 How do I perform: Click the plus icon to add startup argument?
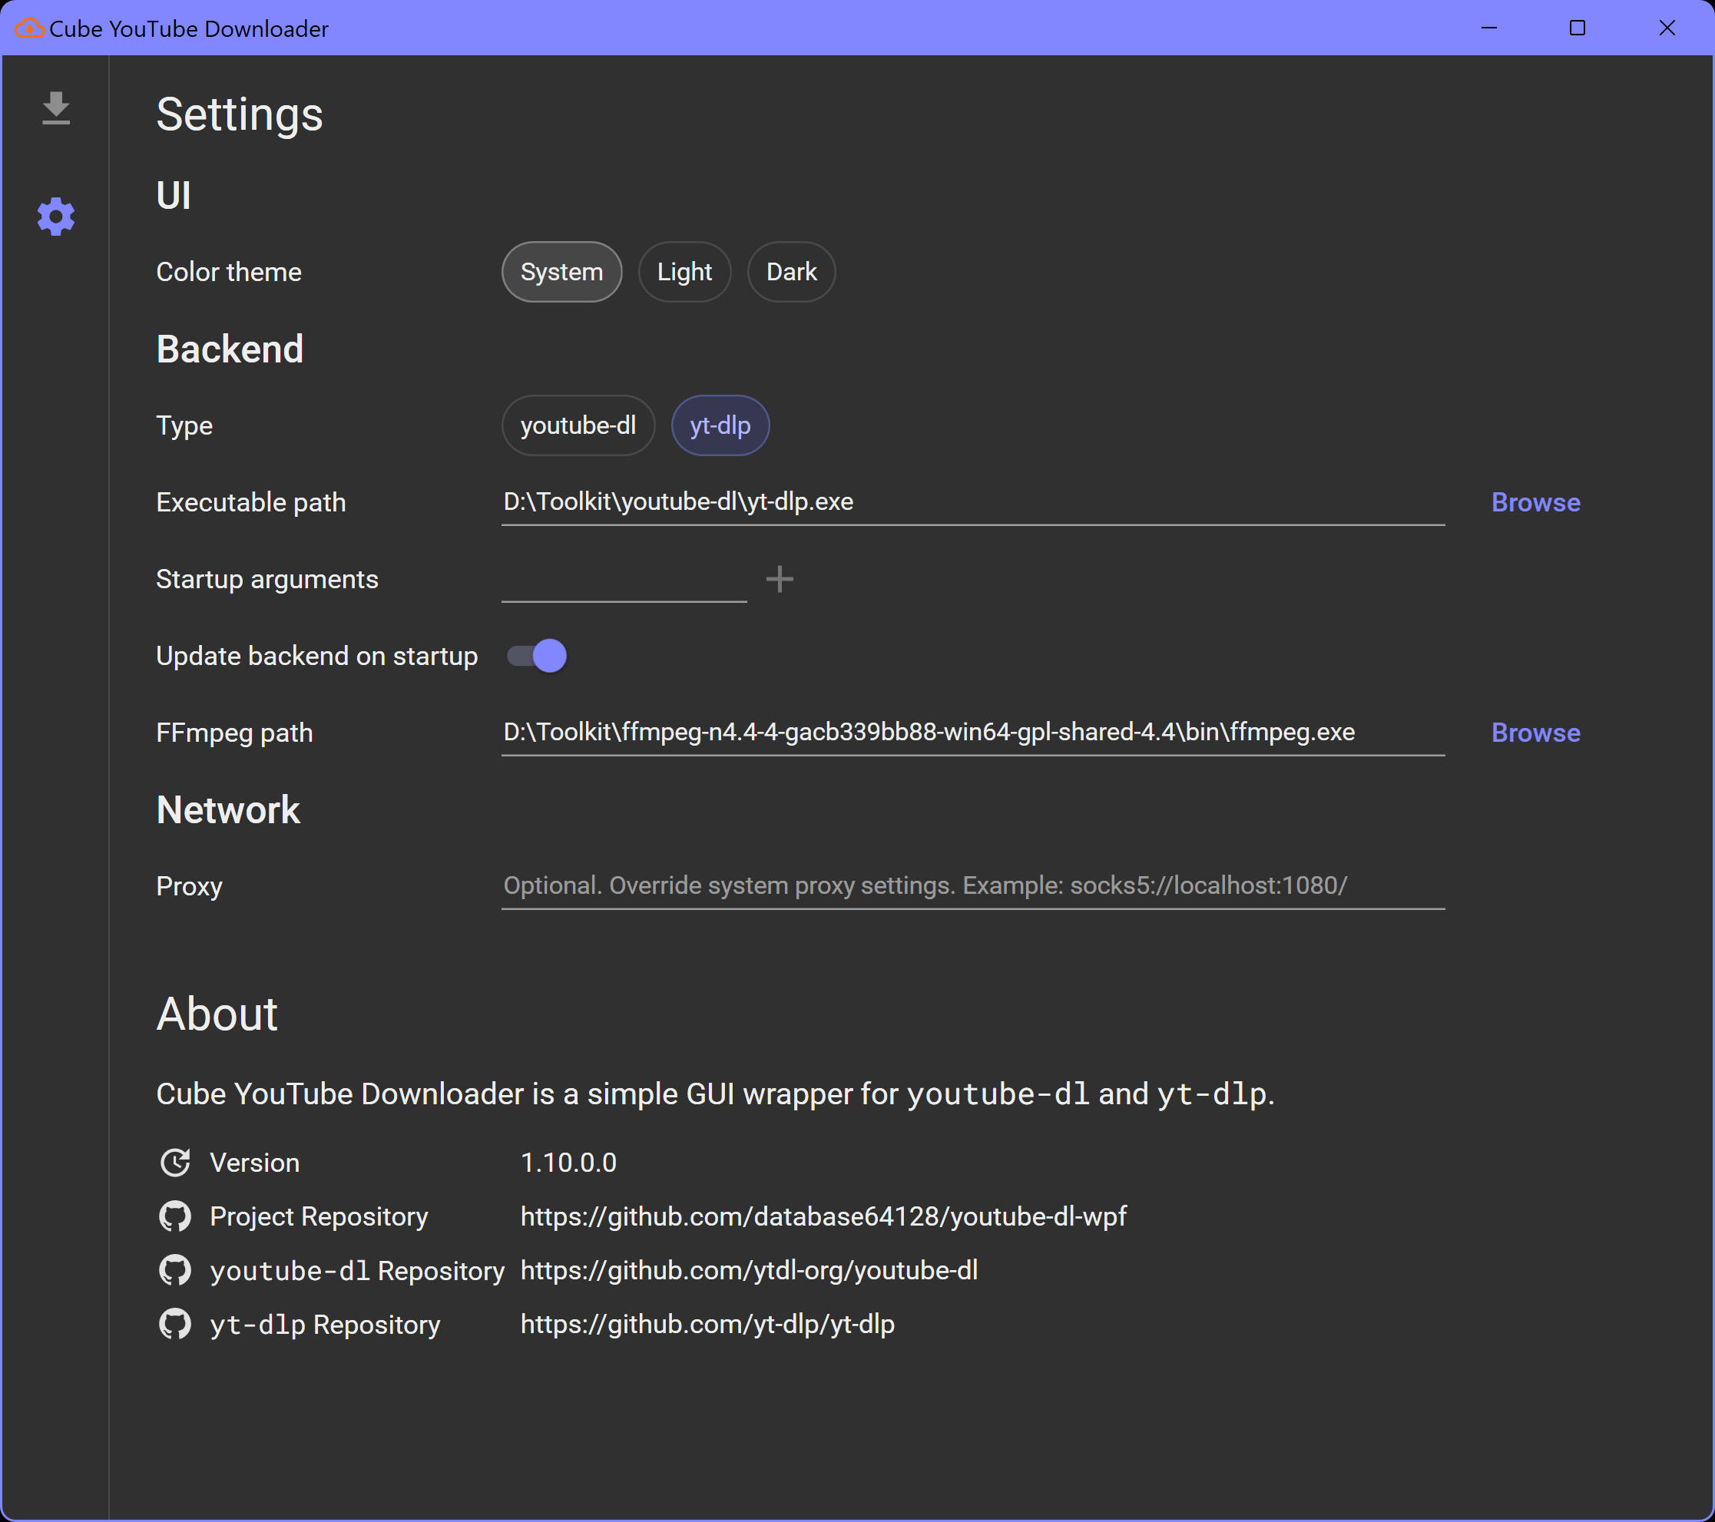[780, 579]
